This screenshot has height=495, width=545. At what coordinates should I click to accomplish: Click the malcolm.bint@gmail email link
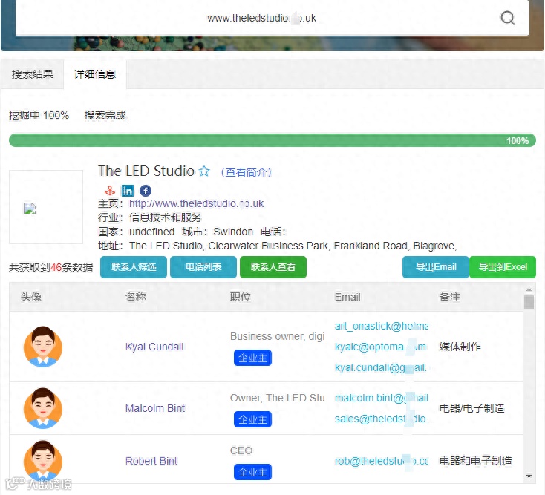tap(382, 398)
